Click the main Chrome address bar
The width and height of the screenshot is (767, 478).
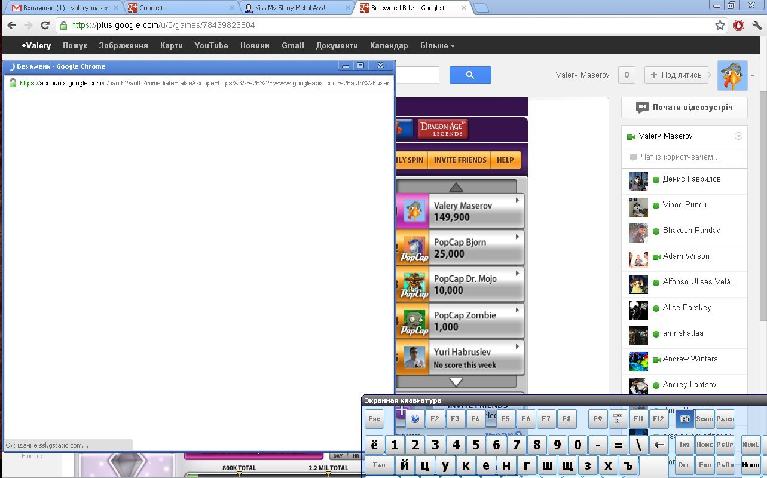point(392,26)
